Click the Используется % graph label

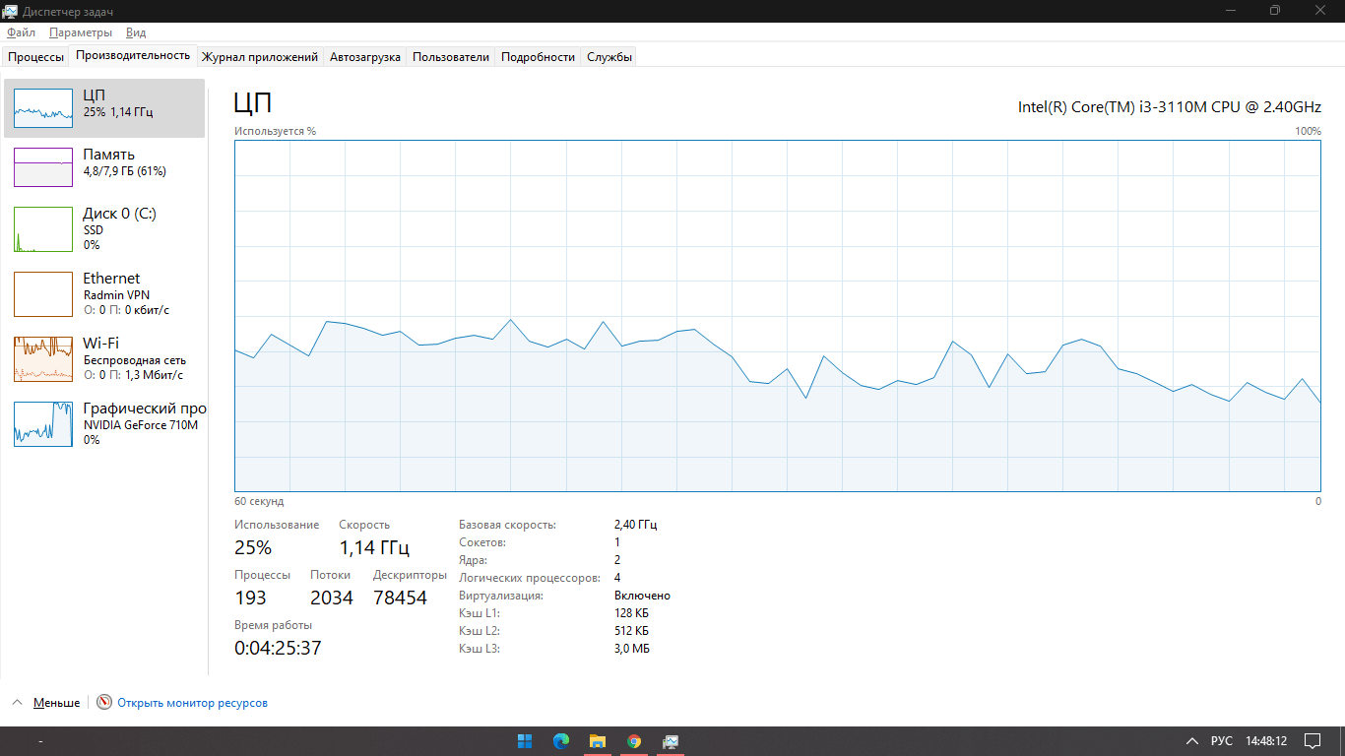[275, 131]
